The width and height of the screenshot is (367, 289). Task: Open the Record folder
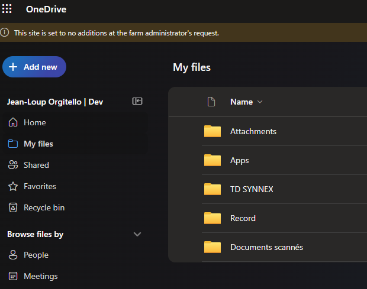[243, 218]
